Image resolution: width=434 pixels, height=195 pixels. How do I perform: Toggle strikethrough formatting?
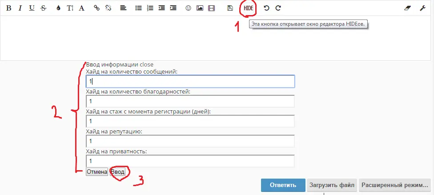(43, 8)
